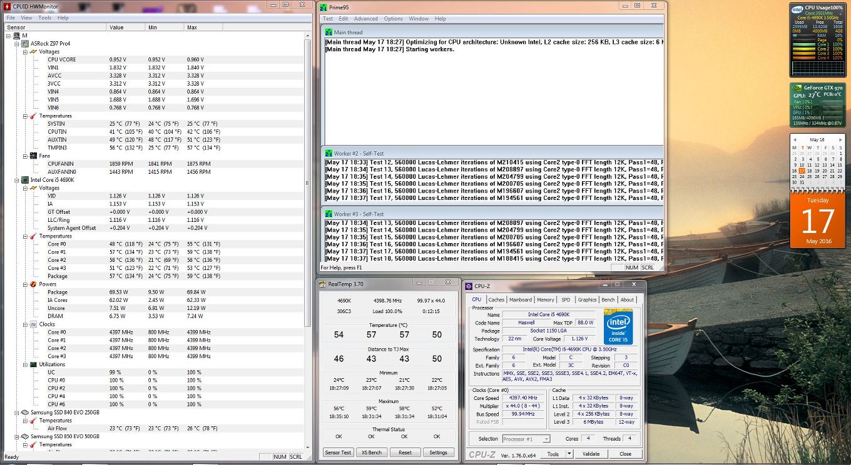The width and height of the screenshot is (851, 465).
Task: Click the Voltages icon under ASRock Z97 Pro4
Action: 34,52
